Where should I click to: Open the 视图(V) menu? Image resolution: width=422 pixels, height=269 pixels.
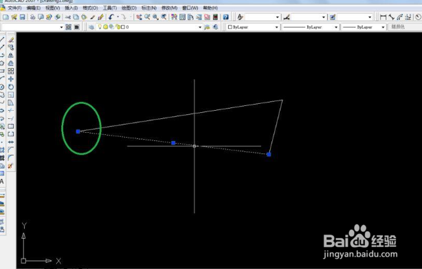coord(53,8)
